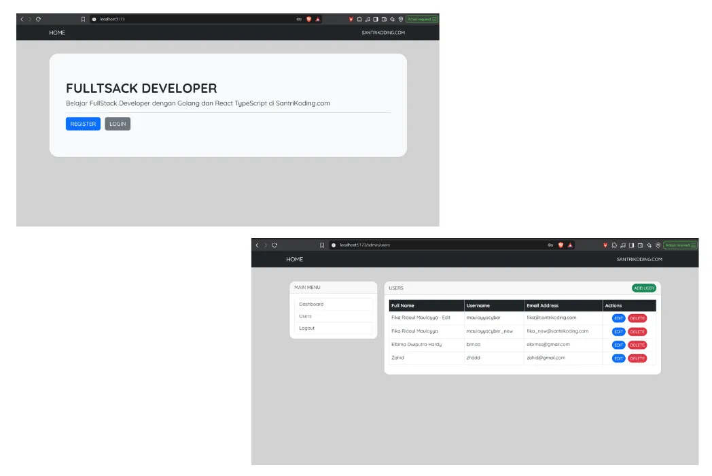Image resolution: width=712 pixels, height=476 pixels.
Task: Click the red extension icon in admin users window toolbar
Action: 605,245
